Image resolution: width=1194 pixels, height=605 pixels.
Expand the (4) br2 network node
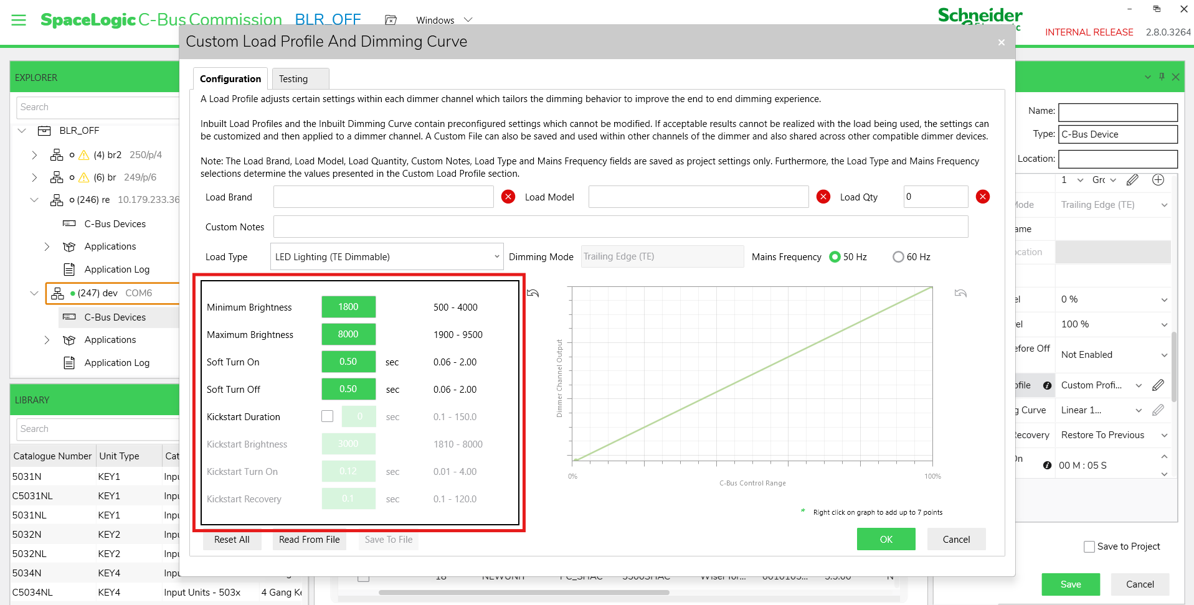click(x=34, y=155)
